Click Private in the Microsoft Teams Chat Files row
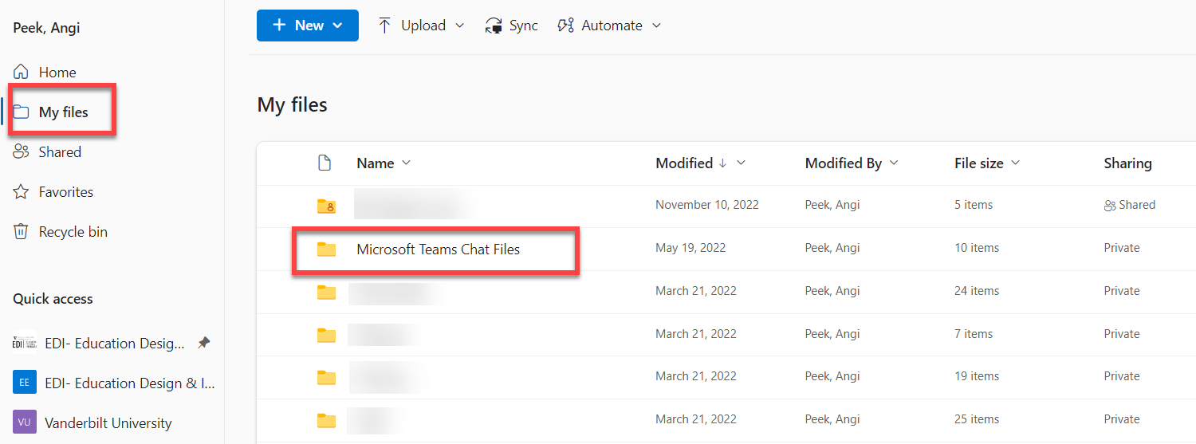The width and height of the screenshot is (1196, 444). click(x=1122, y=248)
